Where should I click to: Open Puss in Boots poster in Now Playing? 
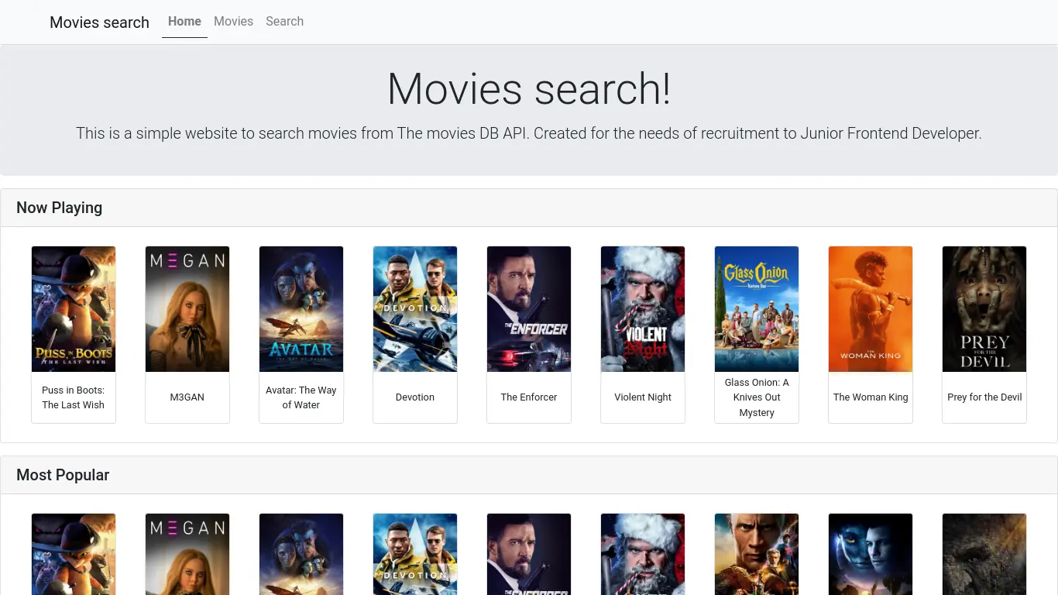click(74, 309)
